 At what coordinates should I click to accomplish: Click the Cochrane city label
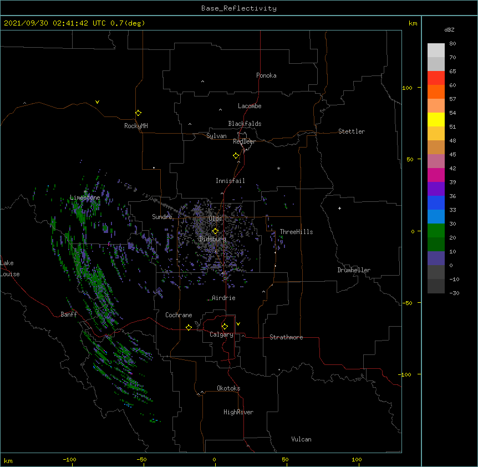(179, 315)
